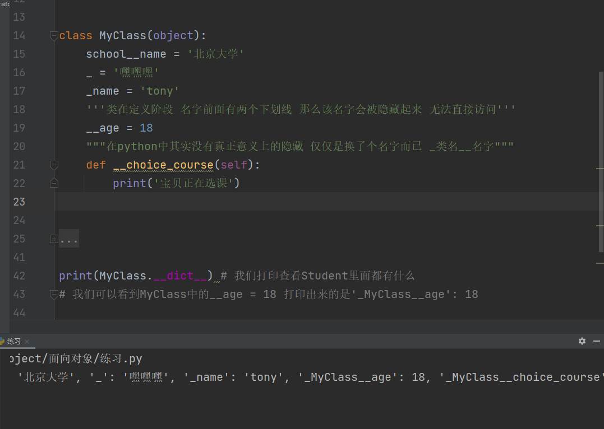Click line number 23 in gutter

coord(19,202)
